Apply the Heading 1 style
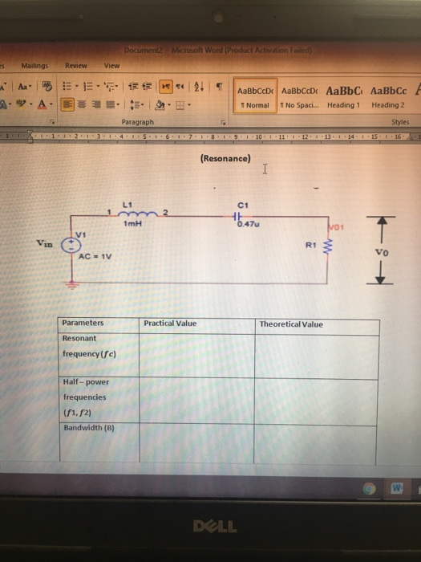The image size is (421, 562). point(344,96)
